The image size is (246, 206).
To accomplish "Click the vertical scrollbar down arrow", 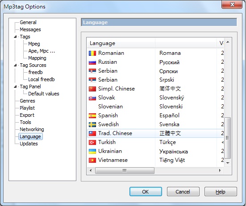I will pos(228,163).
